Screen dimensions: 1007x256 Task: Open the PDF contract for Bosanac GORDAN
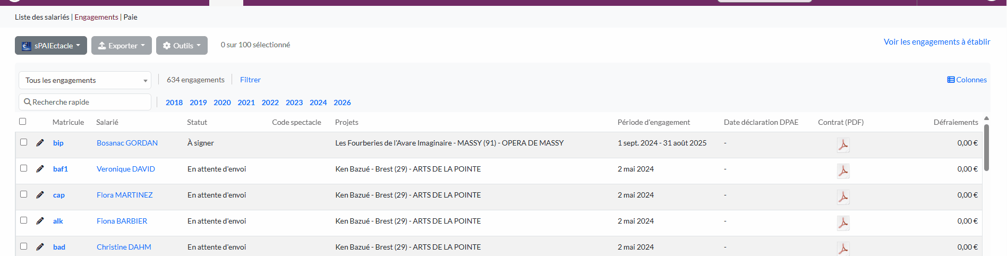[x=843, y=144]
